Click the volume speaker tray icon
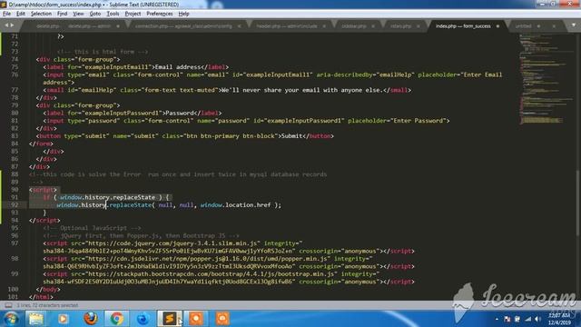Viewport: 581px width, 327px height. coord(538,319)
